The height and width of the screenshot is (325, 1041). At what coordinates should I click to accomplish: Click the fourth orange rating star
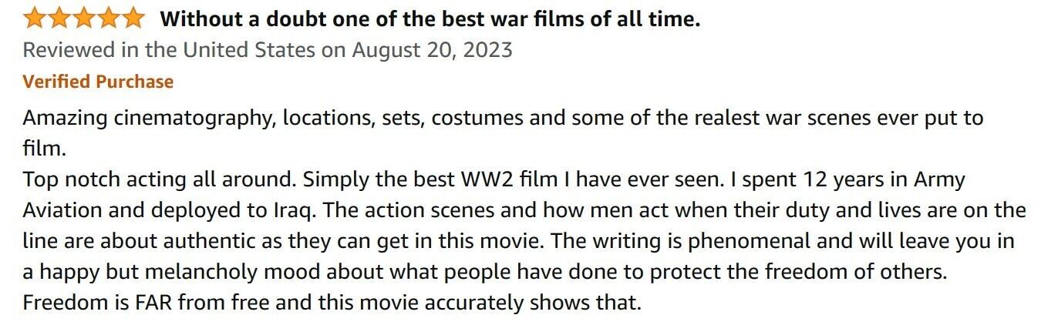pos(107,18)
